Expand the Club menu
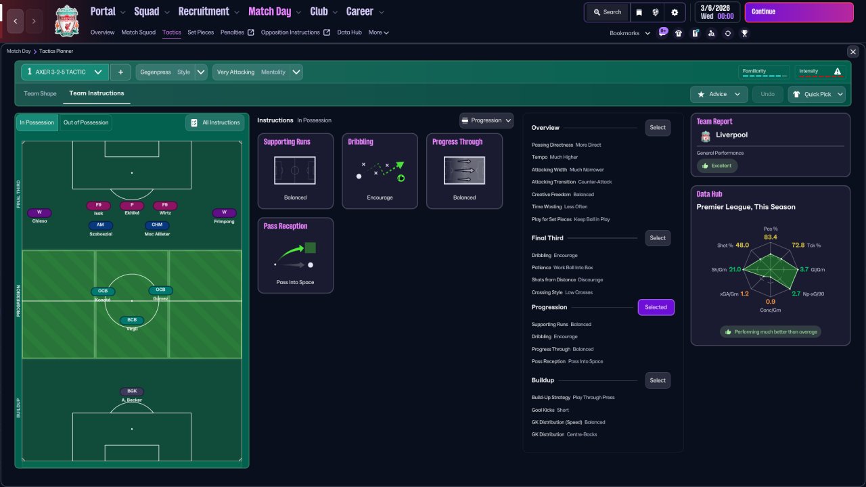The height and width of the screenshot is (487, 866). pyautogui.click(x=324, y=11)
